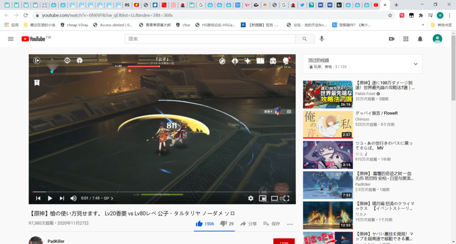Open the notifications bell

click(x=420, y=39)
